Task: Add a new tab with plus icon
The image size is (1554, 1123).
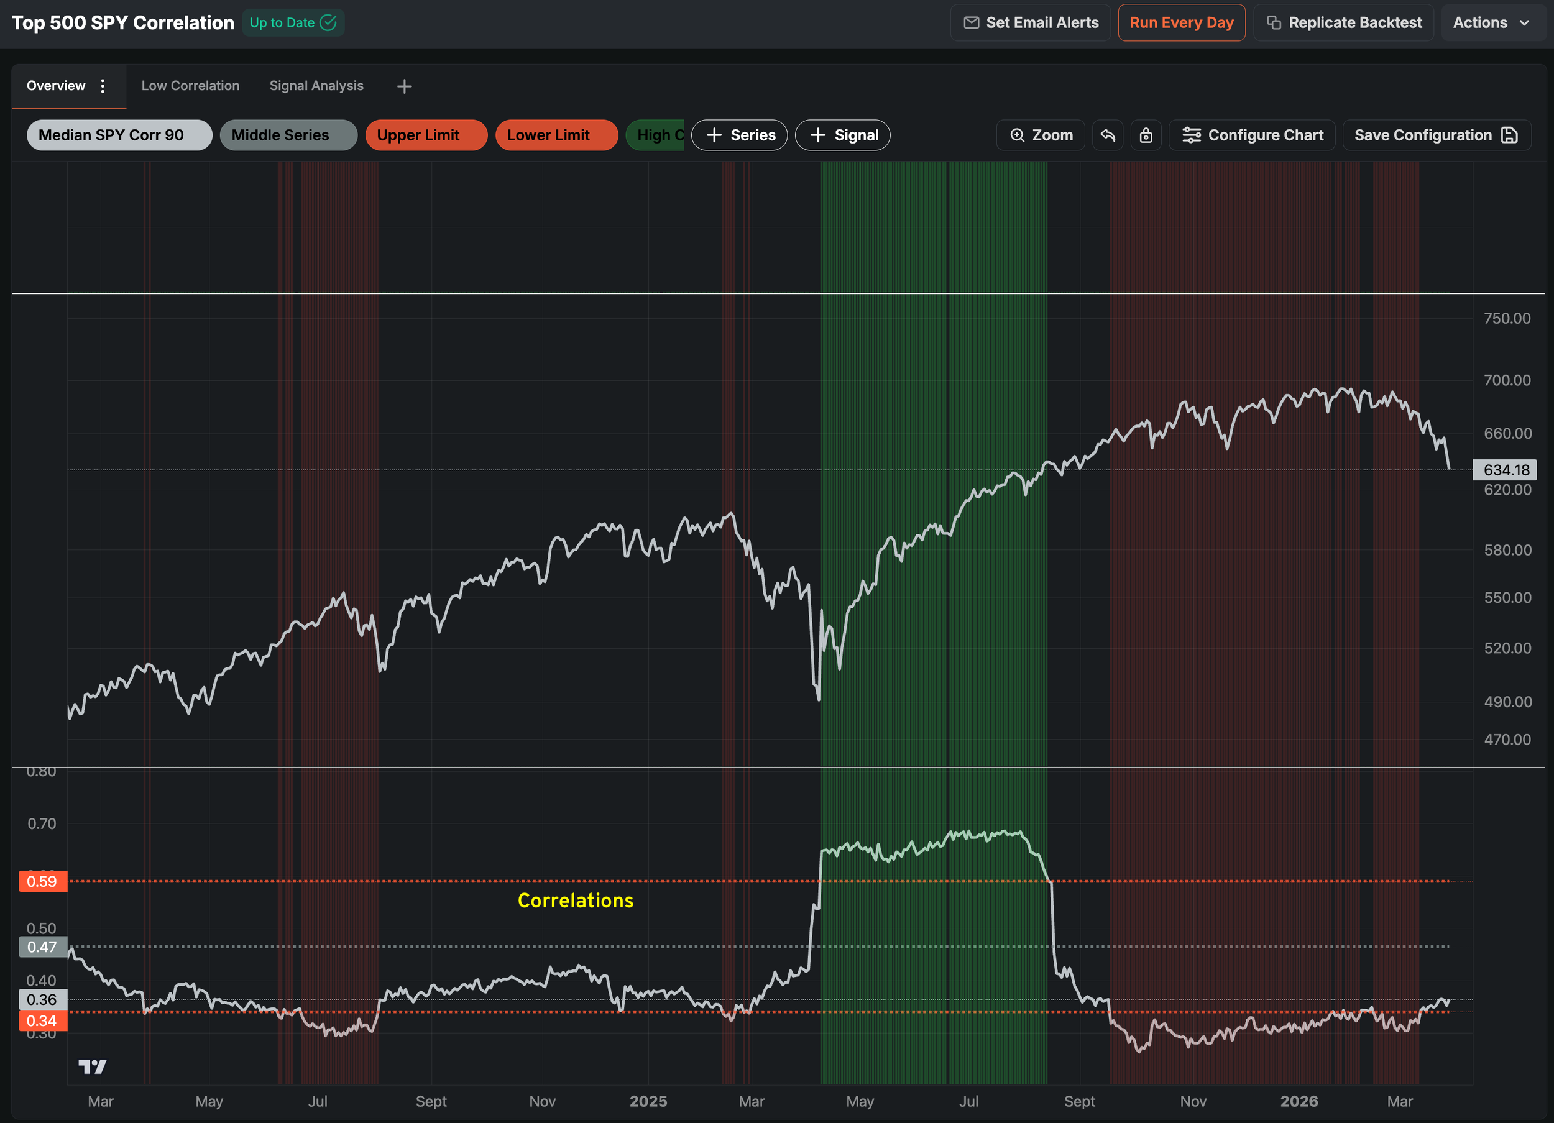Action: click(404, 86)
